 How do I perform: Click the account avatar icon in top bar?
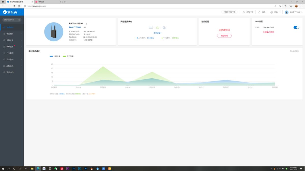tap(287, 12)
